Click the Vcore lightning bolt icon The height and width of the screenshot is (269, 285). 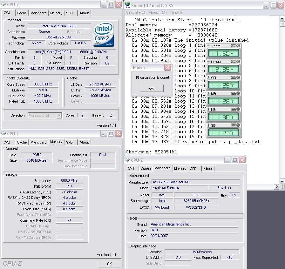(208, 46)
